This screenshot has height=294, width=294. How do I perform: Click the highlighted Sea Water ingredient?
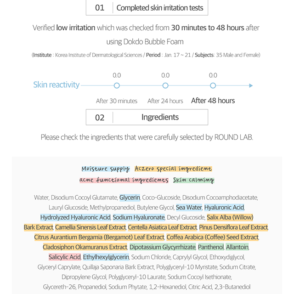pos(189,207)
